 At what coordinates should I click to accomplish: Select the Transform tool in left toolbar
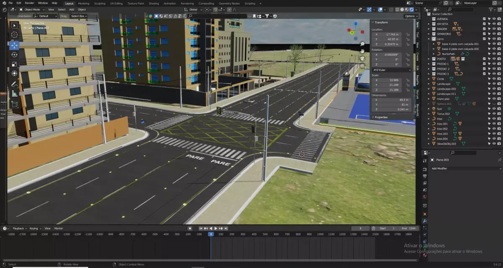14,73
